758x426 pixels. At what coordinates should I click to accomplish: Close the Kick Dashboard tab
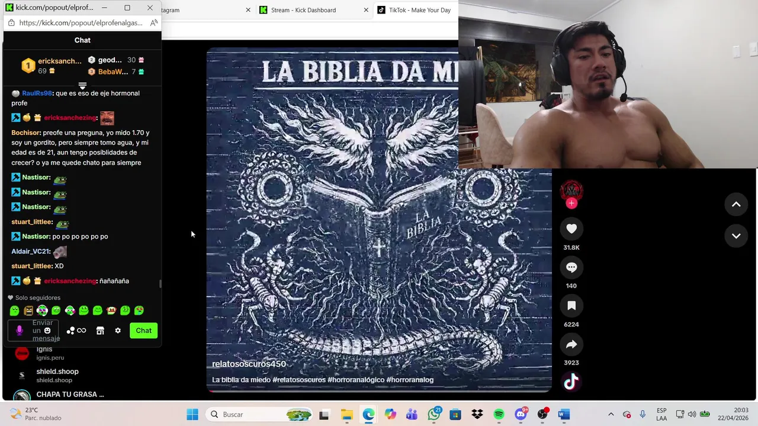coord(366,10)
